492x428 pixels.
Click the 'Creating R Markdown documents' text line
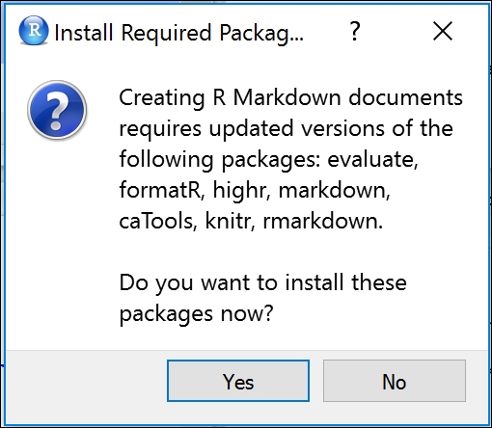point(290,97)
